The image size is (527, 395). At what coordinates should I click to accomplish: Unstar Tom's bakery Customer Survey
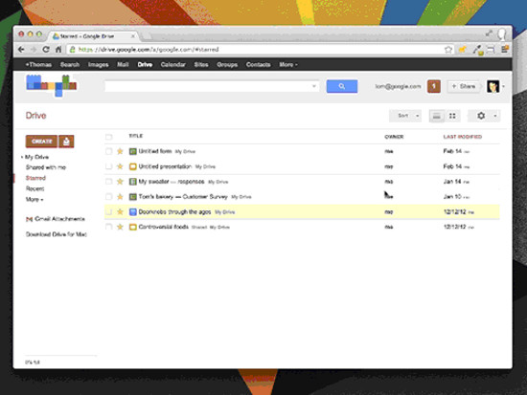(x=120, y=197)
